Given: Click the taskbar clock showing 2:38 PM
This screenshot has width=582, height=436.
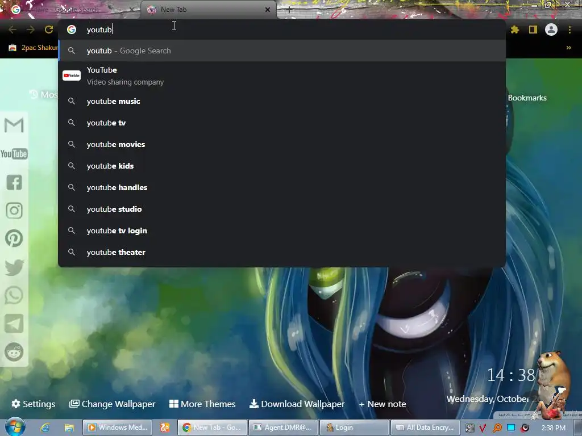Looking at the screenshot, I should click(x=554, y=428).
